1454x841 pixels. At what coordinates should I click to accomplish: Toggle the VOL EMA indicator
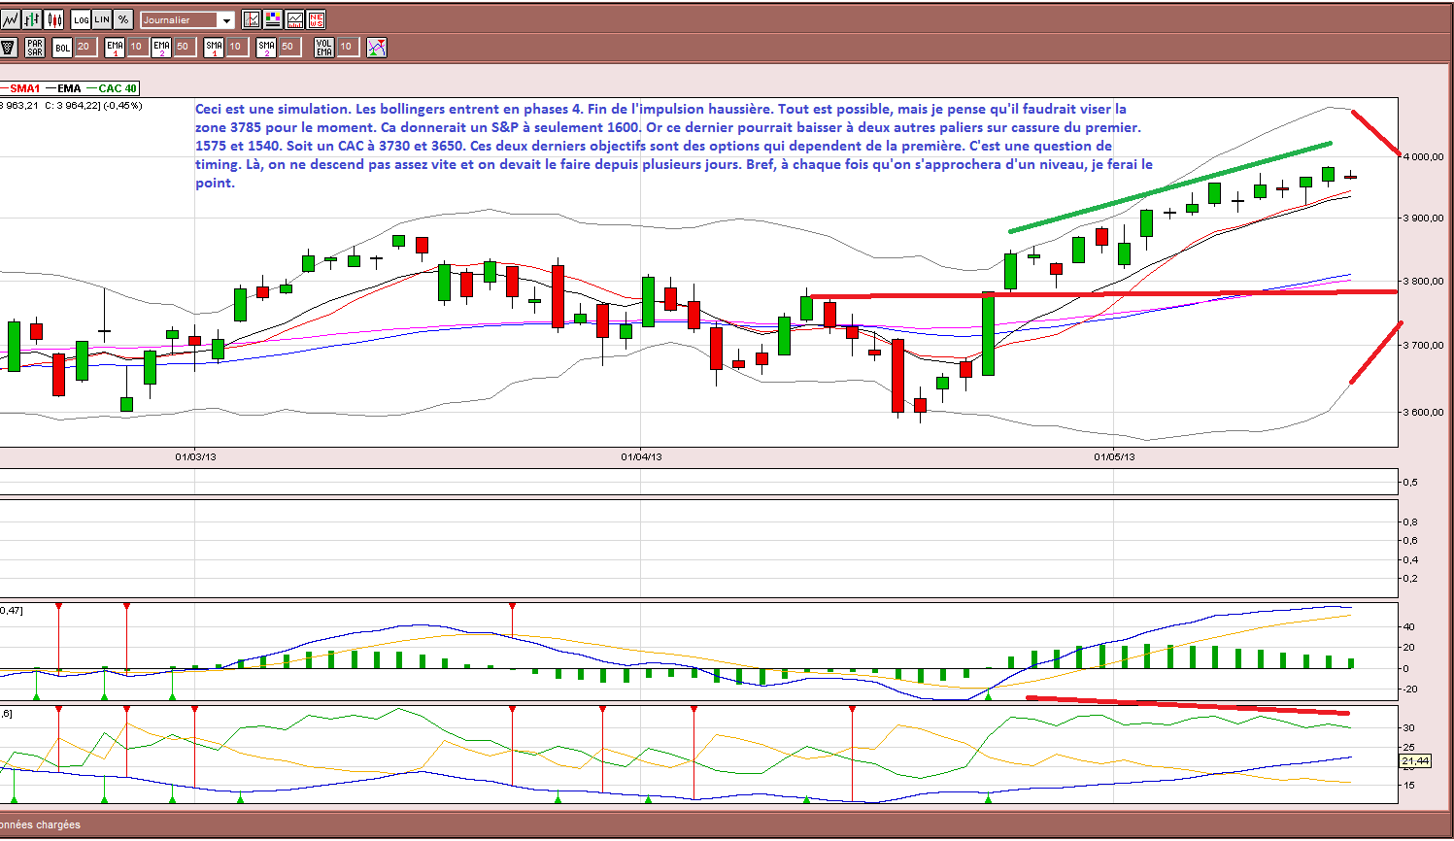tap(324, 47)
